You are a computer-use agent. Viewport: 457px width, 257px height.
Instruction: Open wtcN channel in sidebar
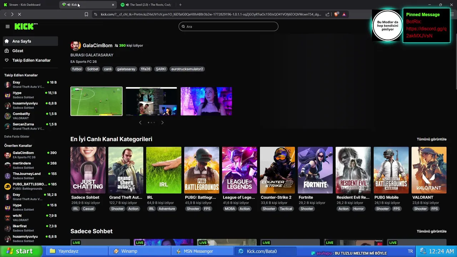pyautogui.click(x=30, y=218)
